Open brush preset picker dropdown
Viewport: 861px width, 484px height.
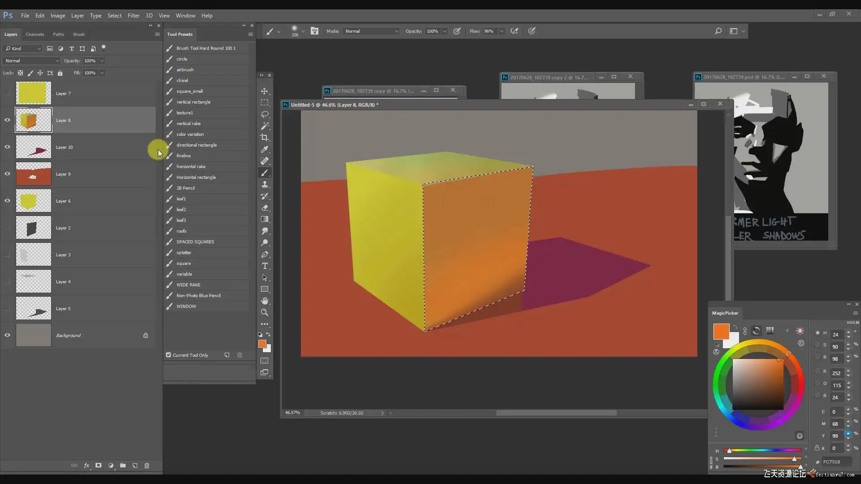(303, 31)
